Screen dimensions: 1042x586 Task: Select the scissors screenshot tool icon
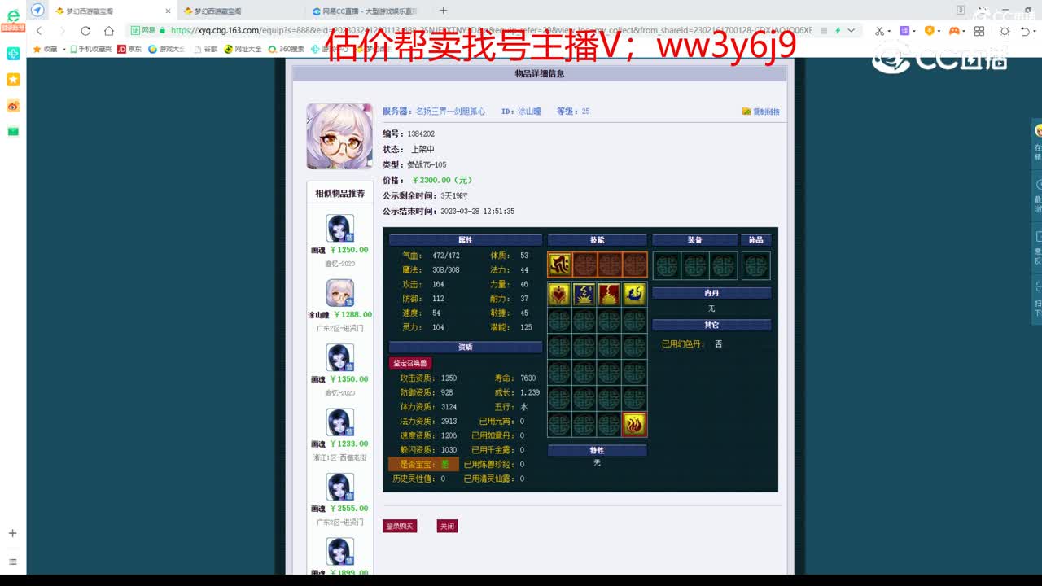(879, 31)
